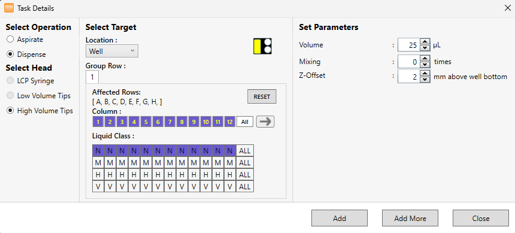Increase Z-Offset using the up arrow
The width and height of the screenshot is (515, 233).
(425, 73)
